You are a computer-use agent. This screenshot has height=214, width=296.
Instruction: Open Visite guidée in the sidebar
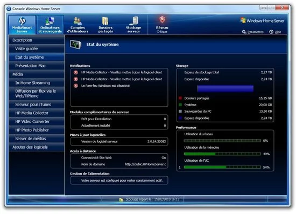click(37, 49)
